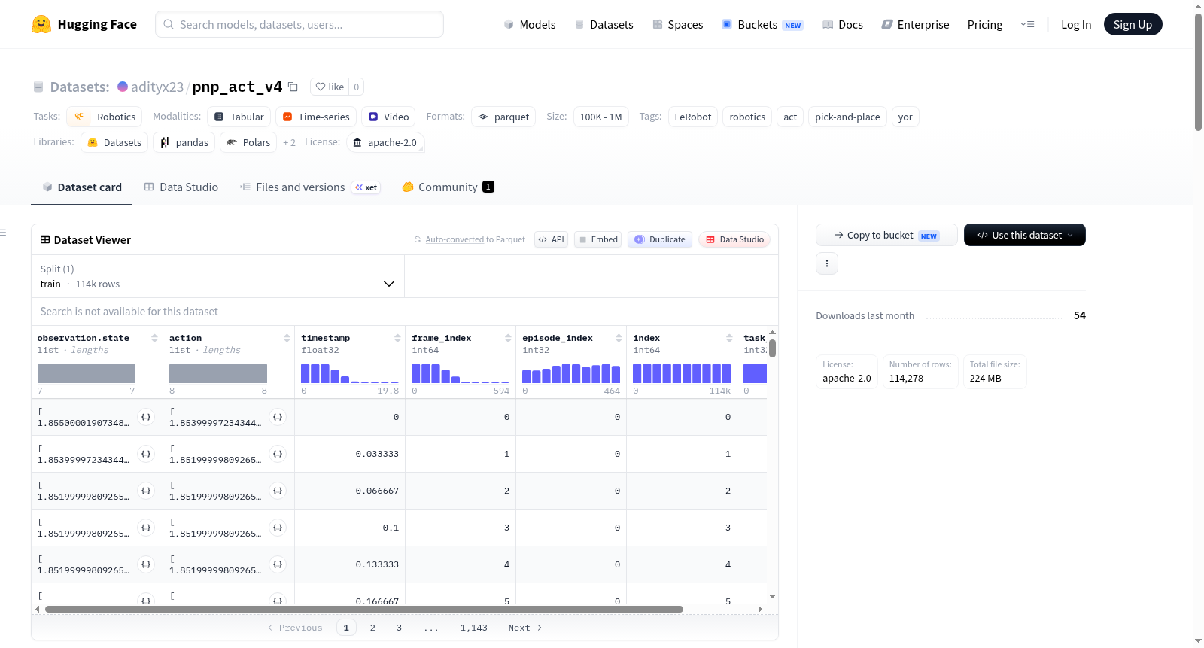Viewport: 1204px width, 648px height.
Task: Click the adityx23 user avatar
Action: pyautogui.click(x=123, y=87)
